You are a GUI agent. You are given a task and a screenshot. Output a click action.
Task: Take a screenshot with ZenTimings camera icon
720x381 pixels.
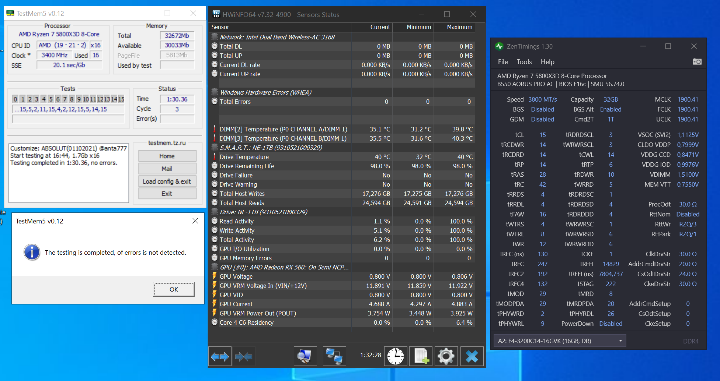coord(697,61)
